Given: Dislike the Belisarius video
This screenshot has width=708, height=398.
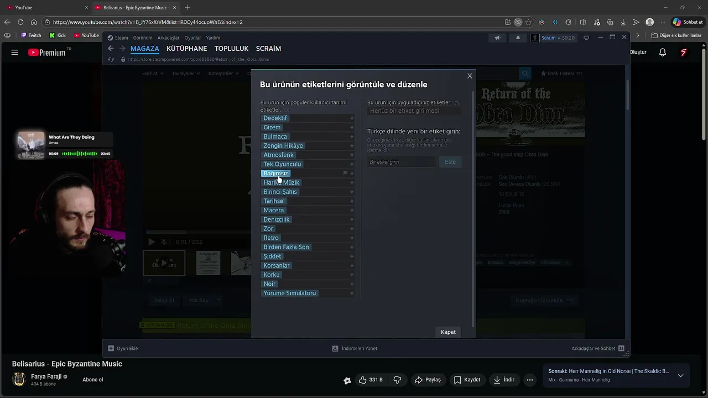Looking at the screenshot, I should (x=397, y=380).
